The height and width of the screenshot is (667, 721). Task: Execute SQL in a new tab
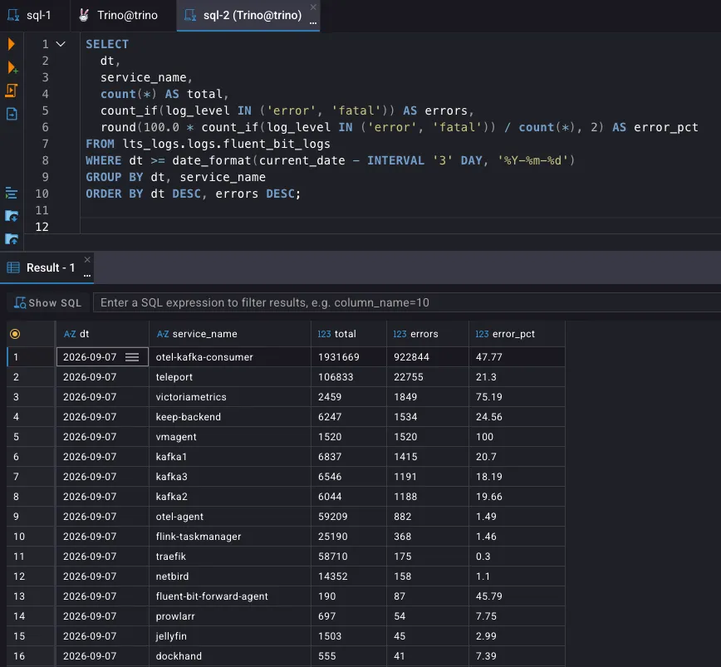pos(12,68)
